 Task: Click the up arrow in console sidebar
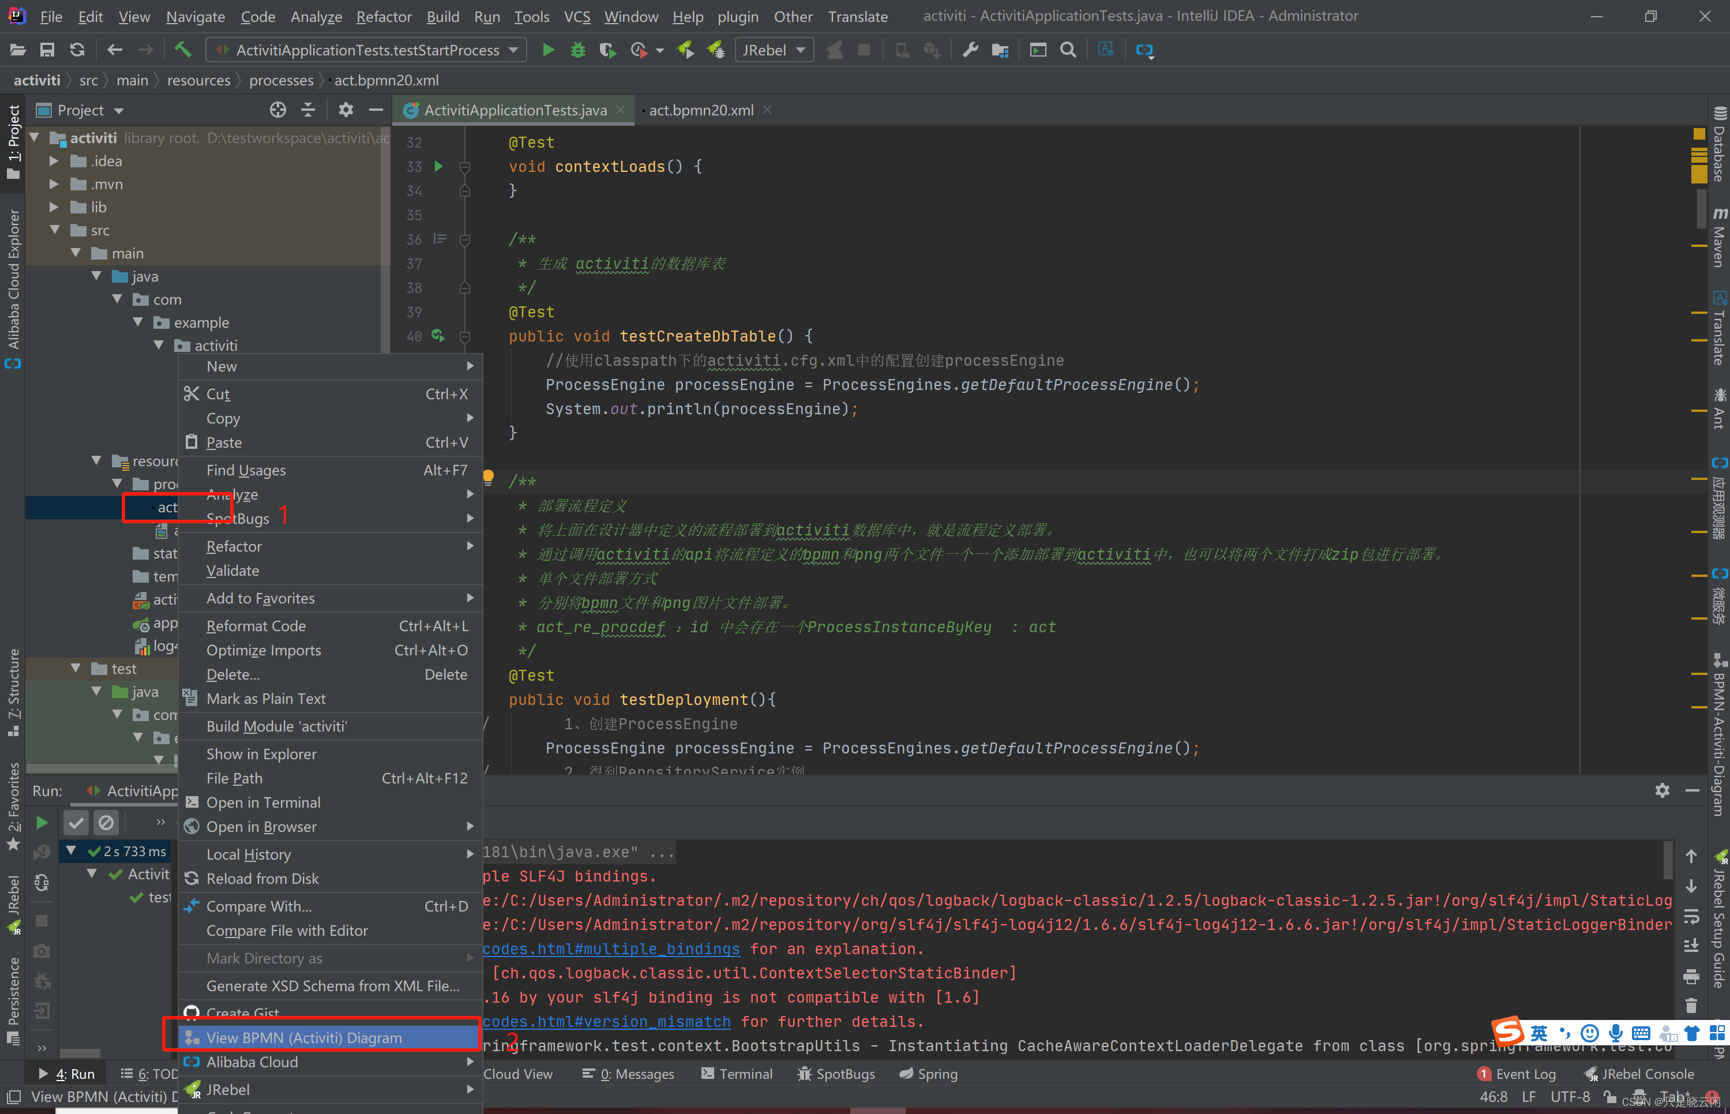pyautogui.click(x=1691, y=857)
